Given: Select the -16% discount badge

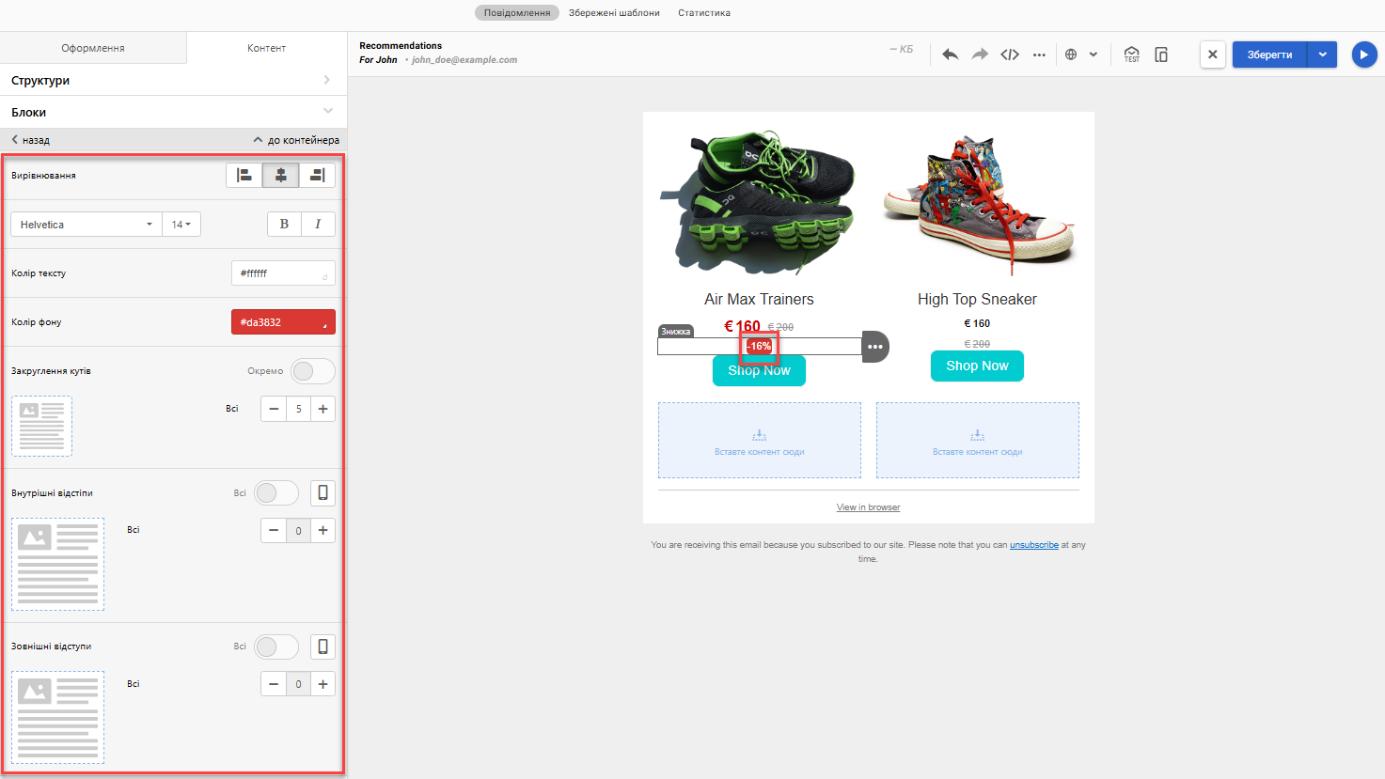Looking at the screenshot, I should tap(759, 347).
